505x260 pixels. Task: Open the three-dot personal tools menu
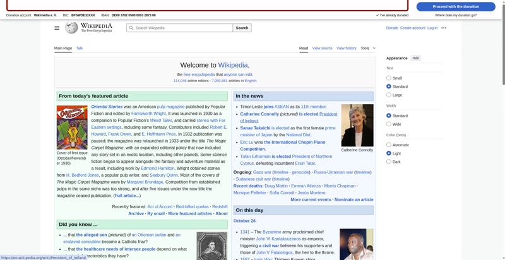click(444, 28)
